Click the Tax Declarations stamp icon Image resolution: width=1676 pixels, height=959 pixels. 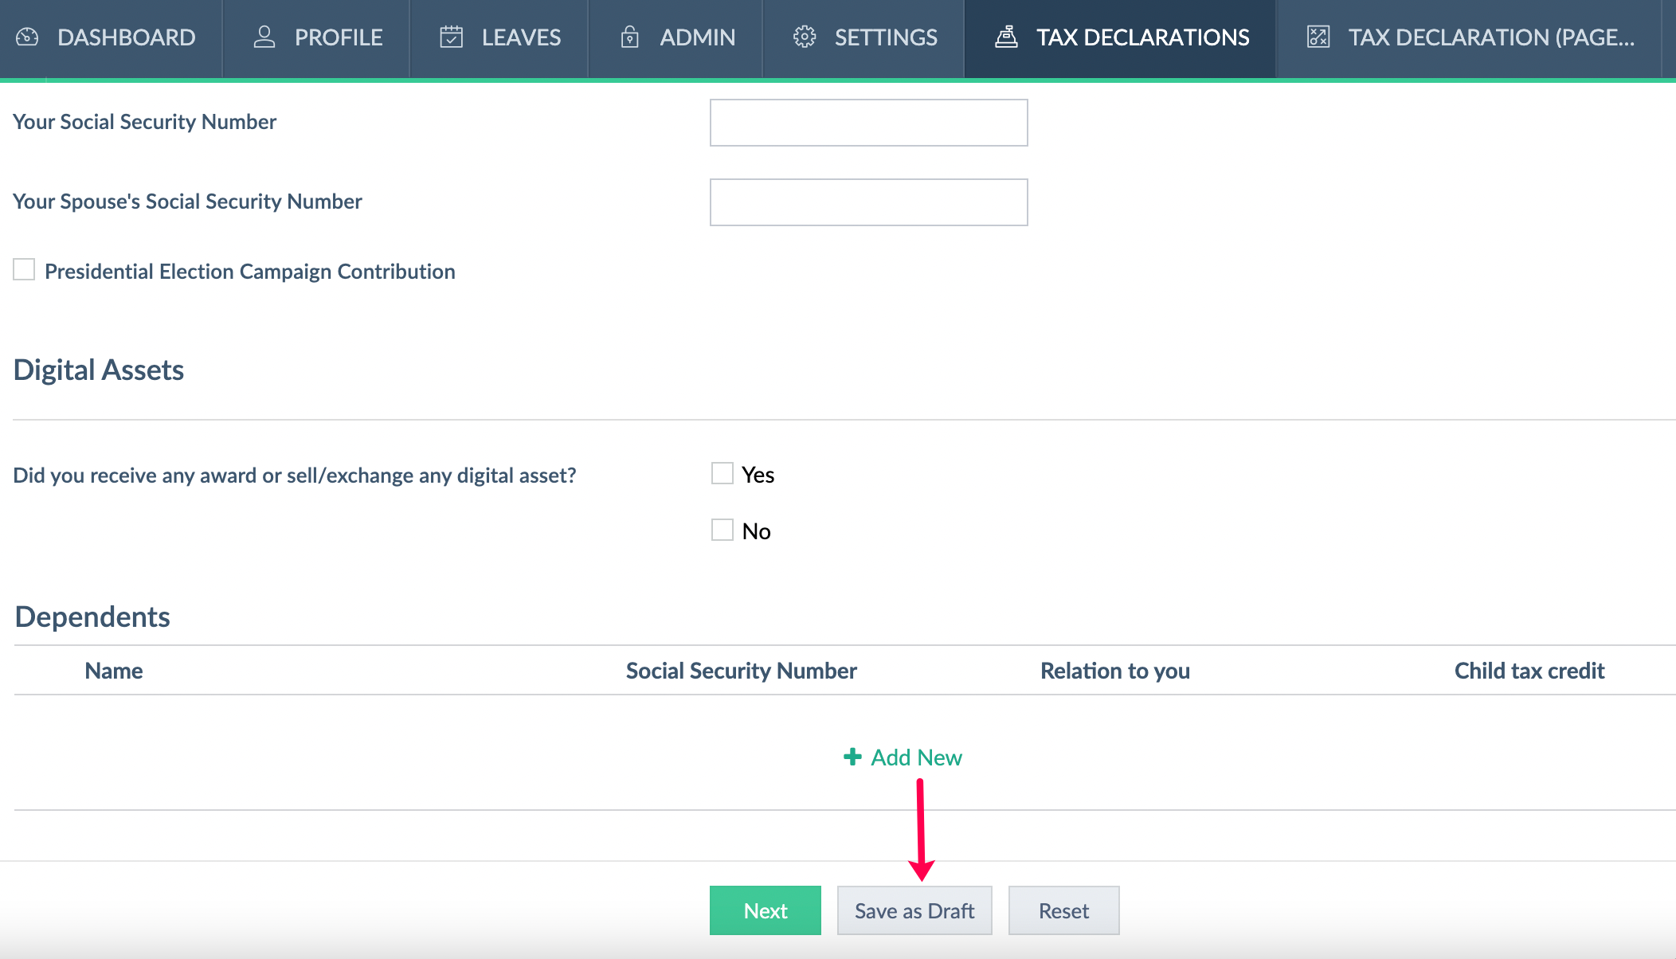pyautogui.click(x=1006, y=37)
